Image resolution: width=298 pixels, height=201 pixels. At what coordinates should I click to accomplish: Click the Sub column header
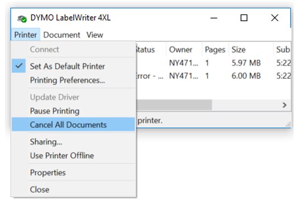point(282,50)
